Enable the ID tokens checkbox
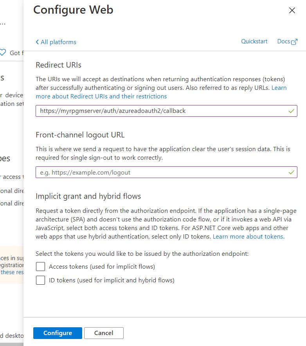The width and height of the screenshot is (306, 346). [x=40, y=280]
